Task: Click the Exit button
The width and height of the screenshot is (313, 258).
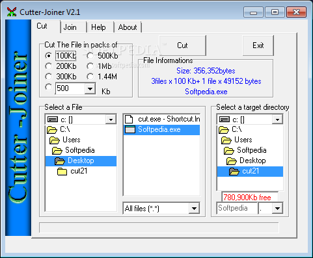Action: pos(258,45)
